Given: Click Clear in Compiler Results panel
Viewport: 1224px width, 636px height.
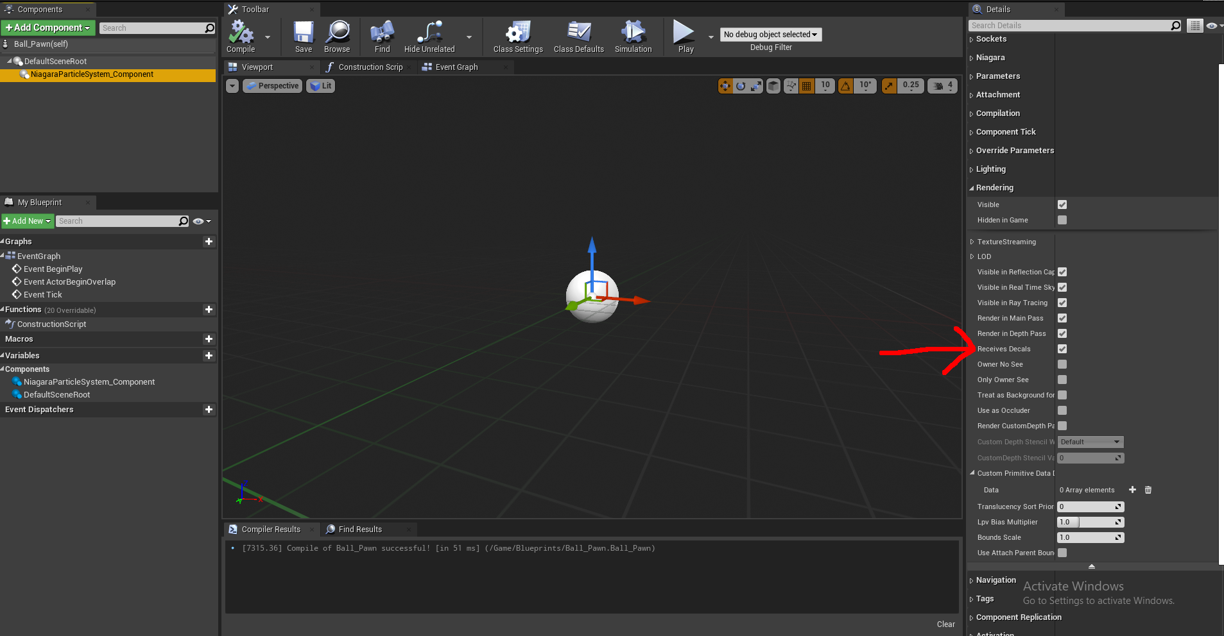Looking at the screenshot, I should tap(945, 624).
